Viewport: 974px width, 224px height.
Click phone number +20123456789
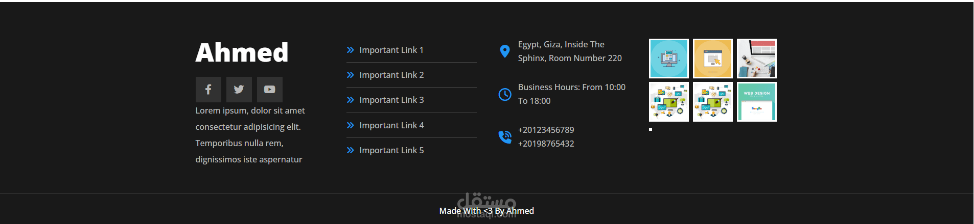click(x=546, y=130)
